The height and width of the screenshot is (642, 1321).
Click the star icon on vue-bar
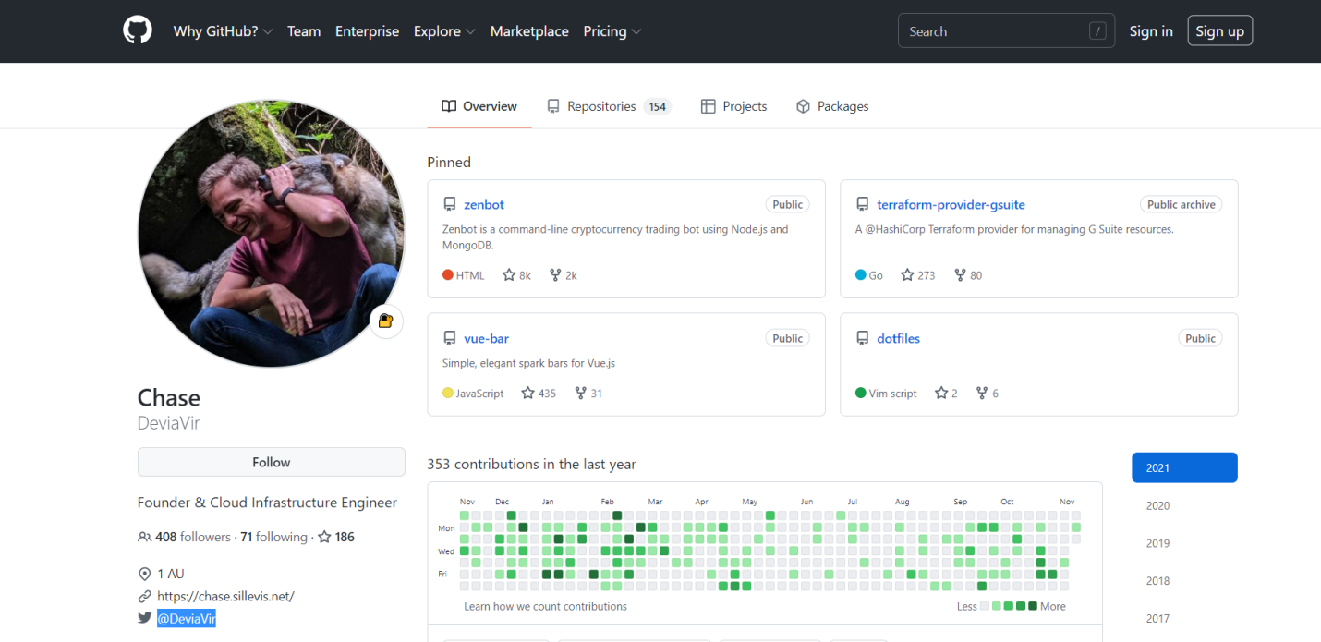527,394
